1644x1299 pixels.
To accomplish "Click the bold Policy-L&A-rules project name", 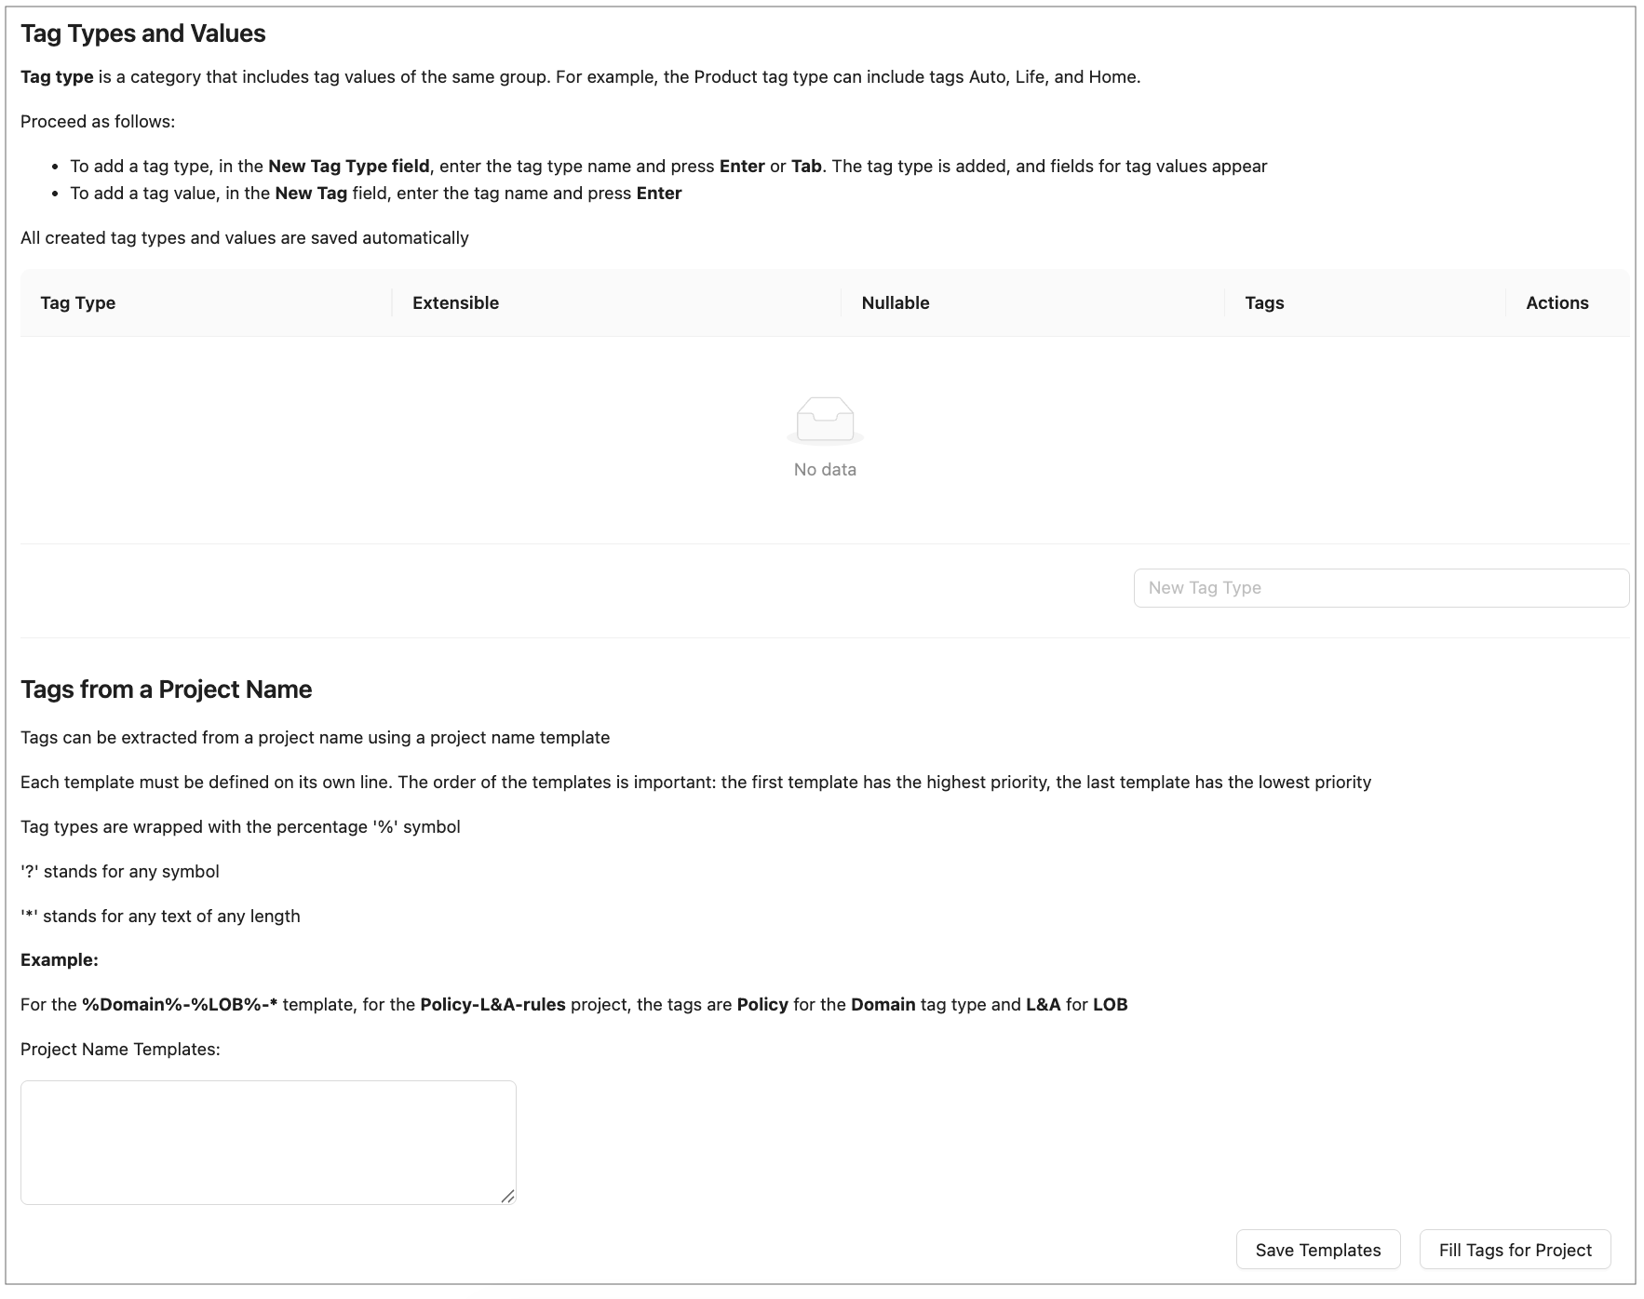I will click(492, 1005).
